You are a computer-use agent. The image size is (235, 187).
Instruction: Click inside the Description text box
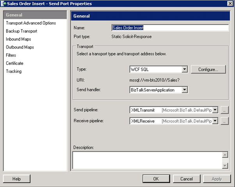[148, 160]
